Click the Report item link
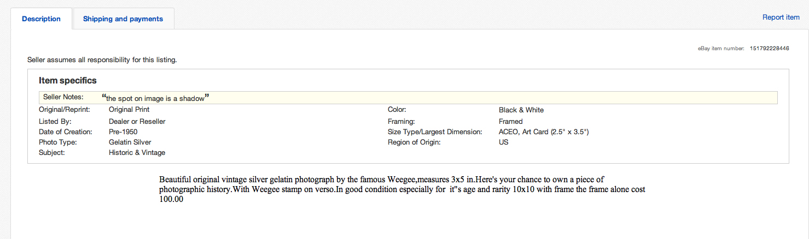The image size is (809, 239). 781,17
